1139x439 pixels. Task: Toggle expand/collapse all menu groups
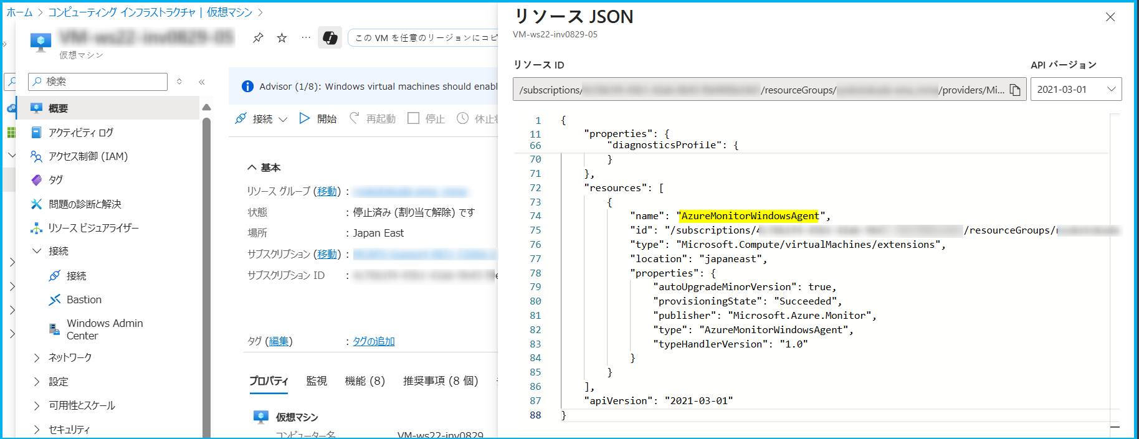(x=179, y=82)
